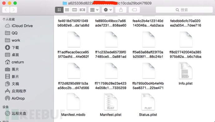This screenshot has width=215, height=122.
Task: Open 应用程序 (Applications) in the sidebar
Action: [16, 91]
